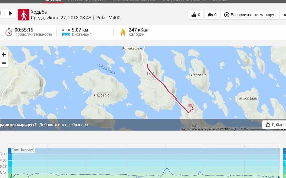Click the route end marker on map
Viewport: 286px width, 178px height.
pos(190,105)
